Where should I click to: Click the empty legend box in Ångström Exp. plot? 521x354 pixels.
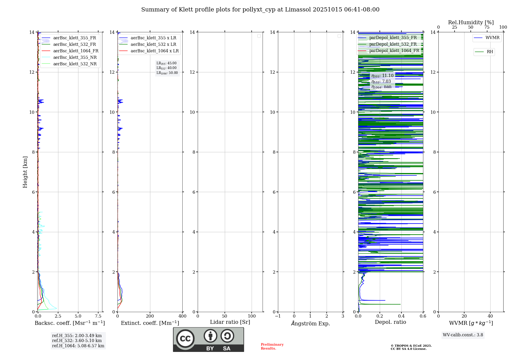coord(339,36)
